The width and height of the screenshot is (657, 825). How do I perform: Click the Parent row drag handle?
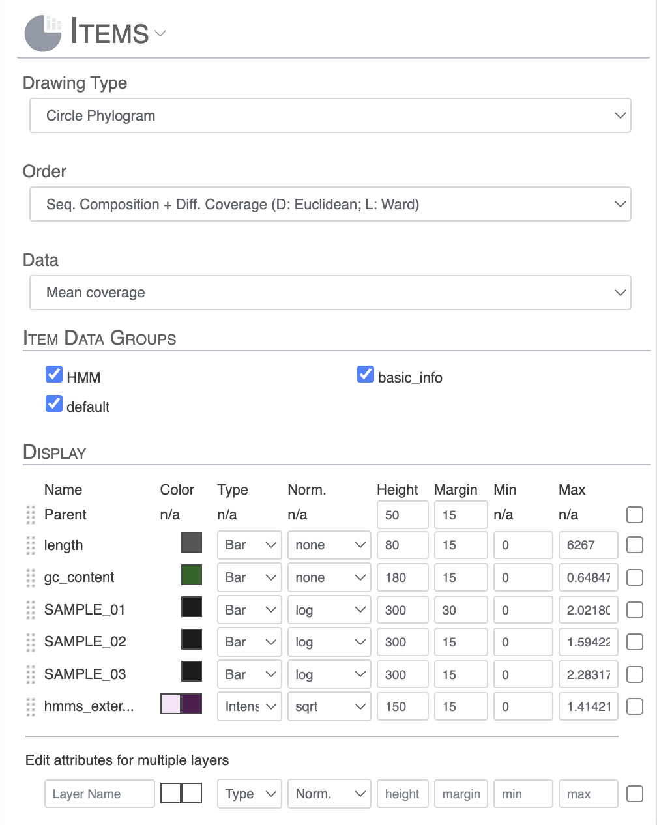pos(31,515)
